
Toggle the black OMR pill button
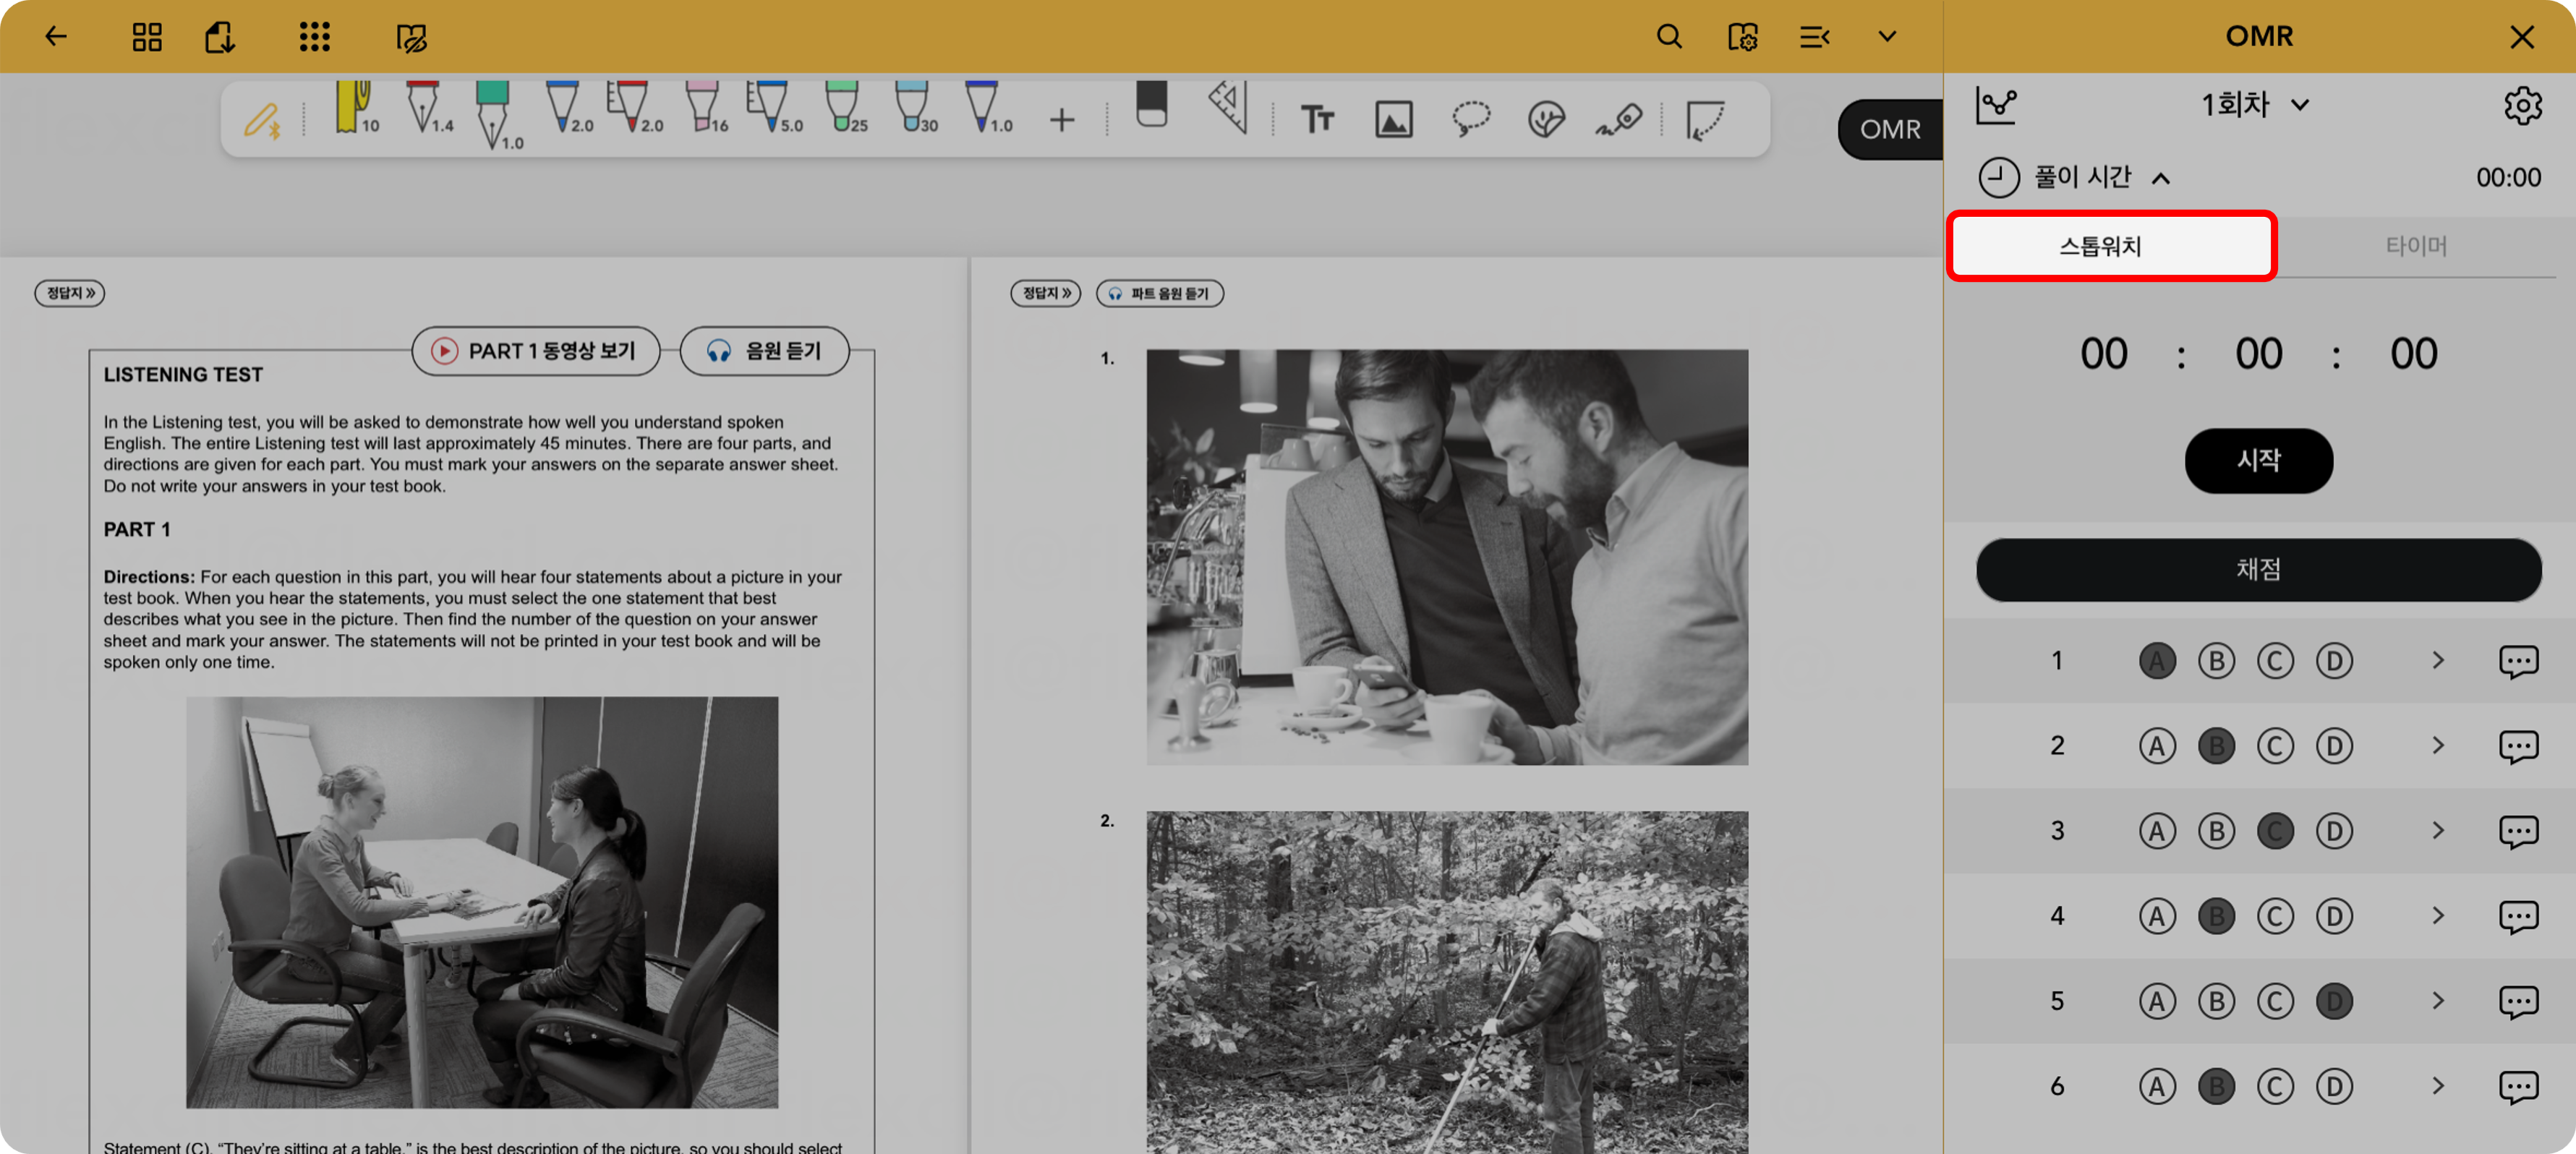pyautogui.click(x=1890, y=129)
